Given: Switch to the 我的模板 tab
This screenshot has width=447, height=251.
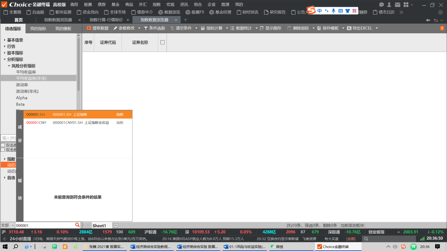Looking at the screenshot, I should pos(63,29).
